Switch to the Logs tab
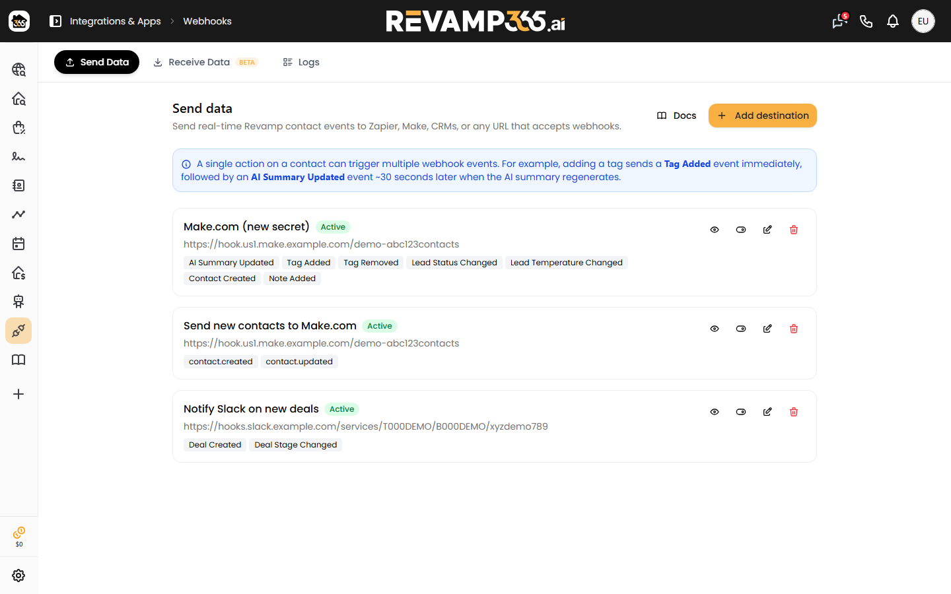The image size is (951, 594). point(301,62)
